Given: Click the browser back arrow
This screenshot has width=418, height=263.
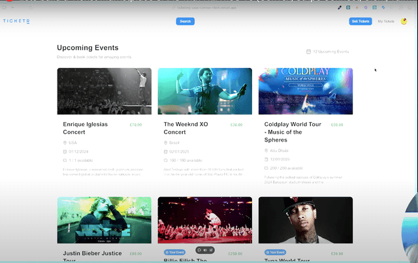Looking at the screenshot, I should (13, 7).
